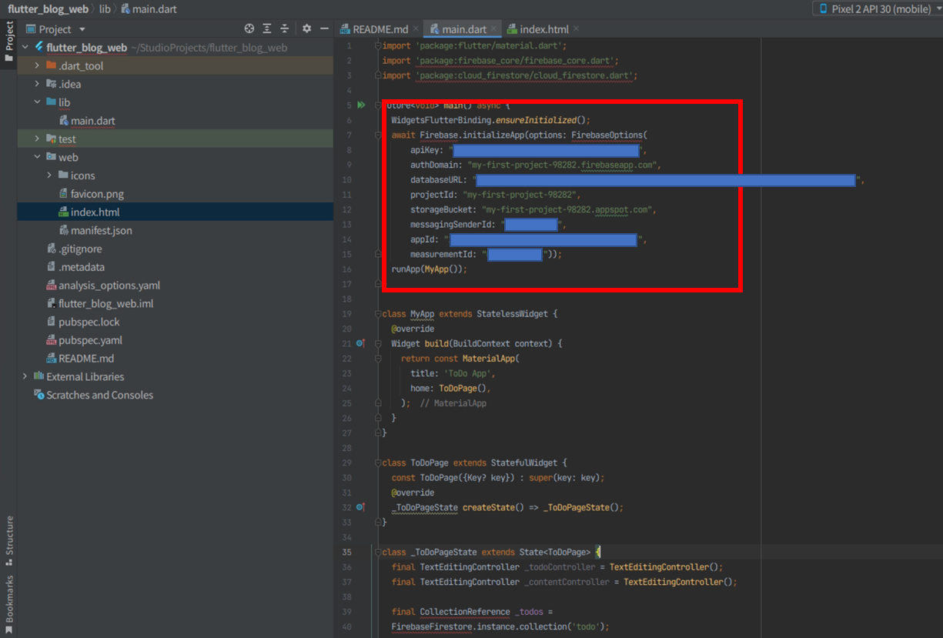943x638 pixels.
Task: Click the override gutter icon on line 21
Action: tap(360, 343)
